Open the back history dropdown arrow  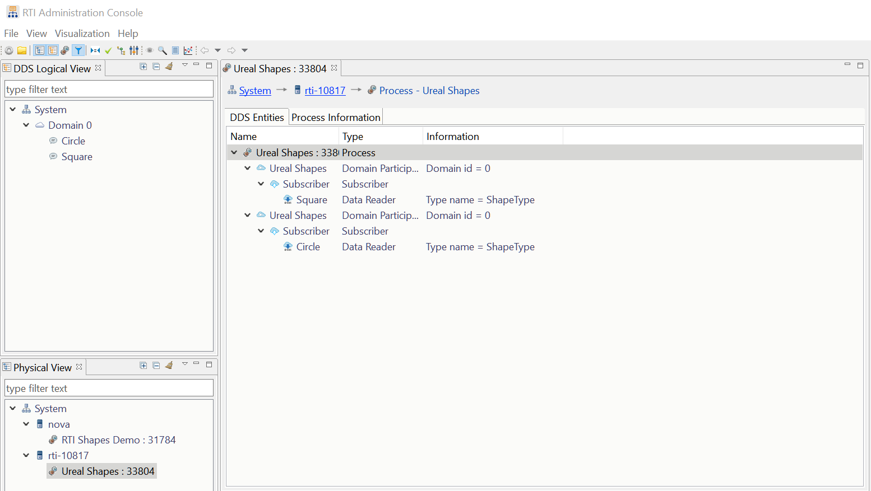click(x=217, y=50)
